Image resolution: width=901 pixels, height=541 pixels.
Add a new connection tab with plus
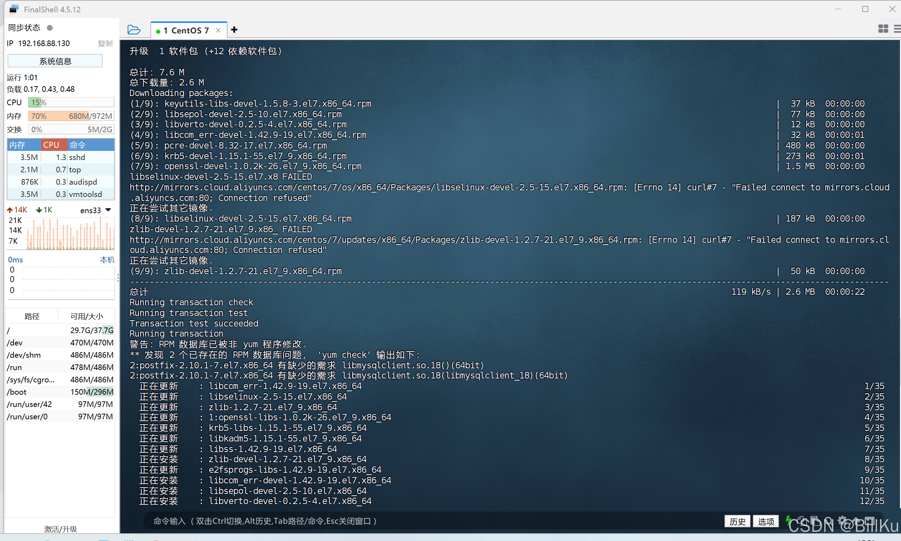234,30
